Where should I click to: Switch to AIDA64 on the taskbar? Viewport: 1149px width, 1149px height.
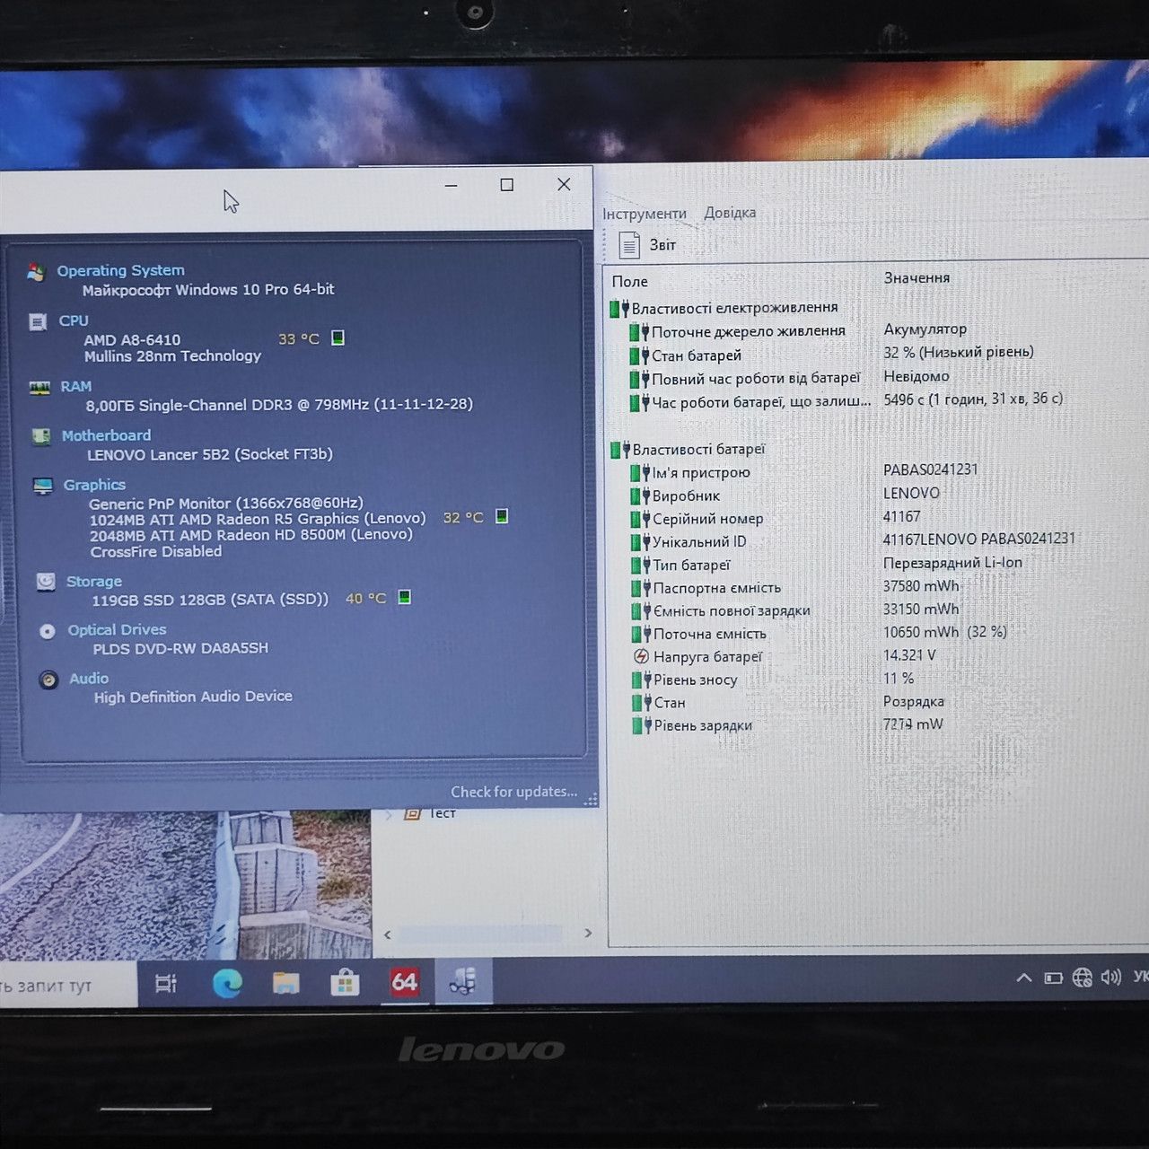tap(404, 981)
